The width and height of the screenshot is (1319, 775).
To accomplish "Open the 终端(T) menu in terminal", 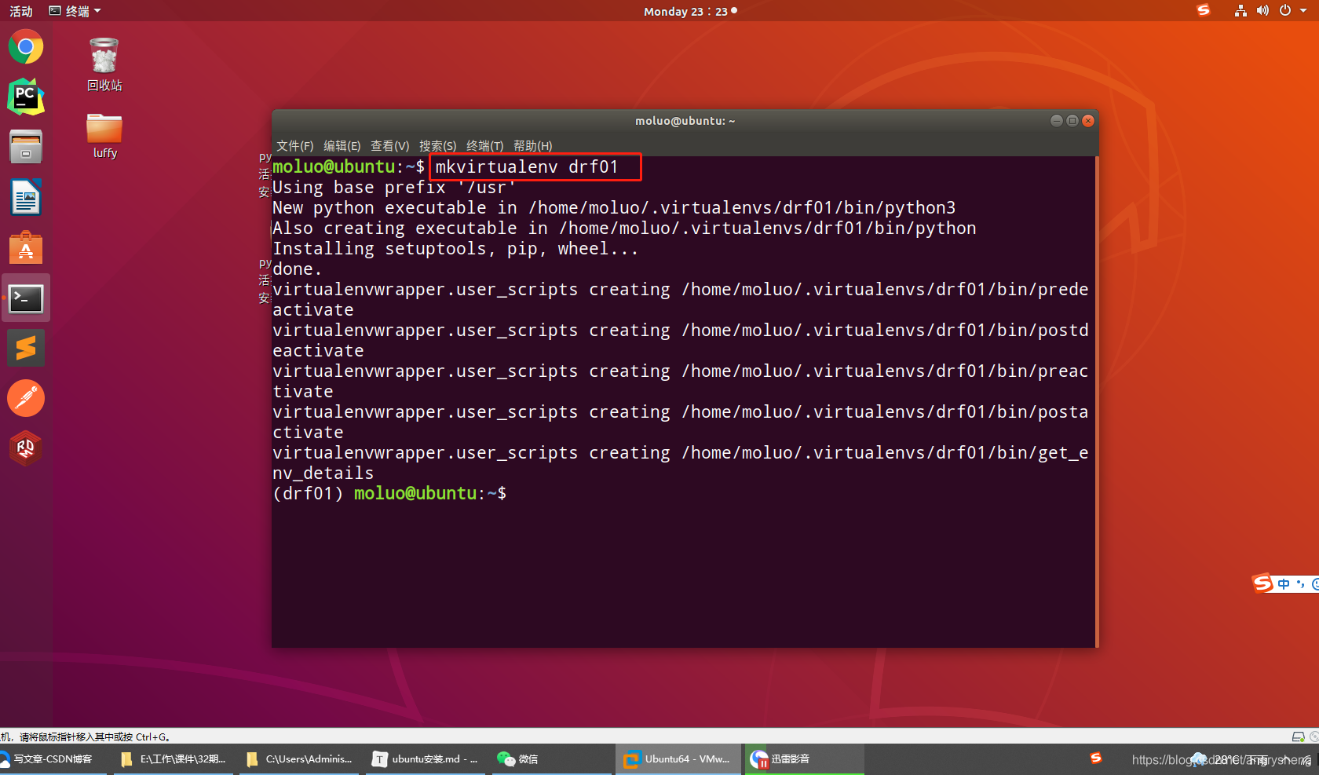I will 485,146.
